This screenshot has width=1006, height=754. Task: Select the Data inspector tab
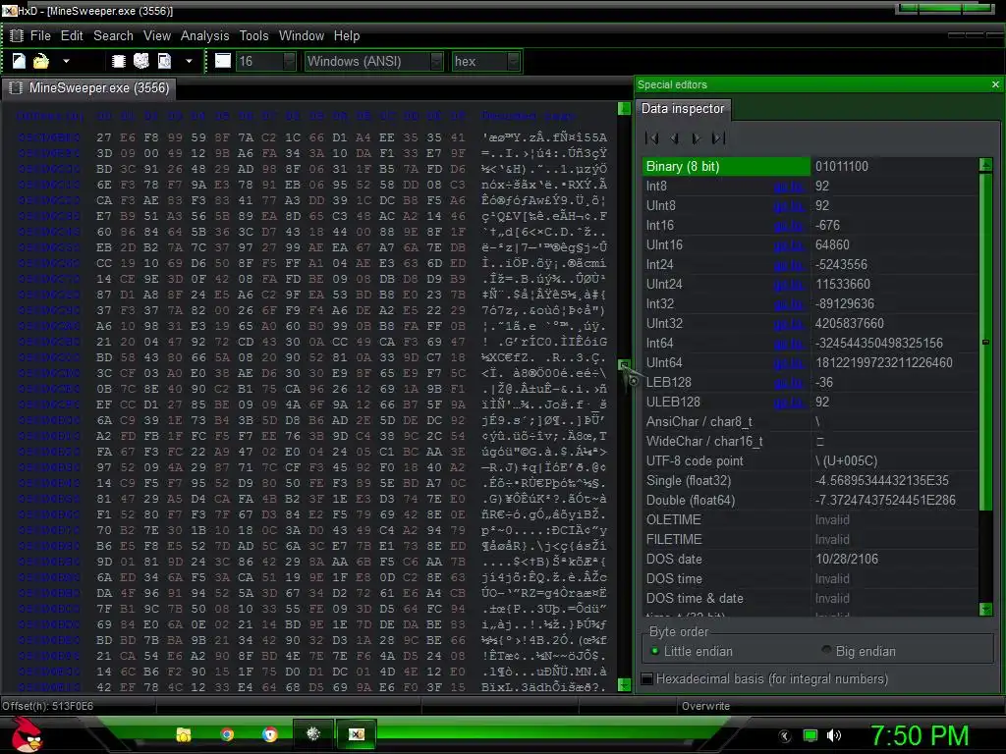(x=683, y=108)
